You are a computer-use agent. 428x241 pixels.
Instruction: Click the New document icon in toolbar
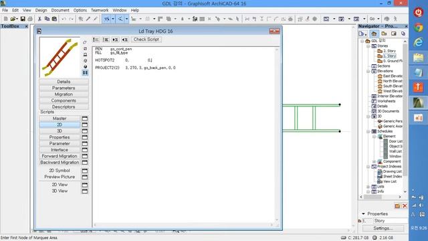pos(6,19)
